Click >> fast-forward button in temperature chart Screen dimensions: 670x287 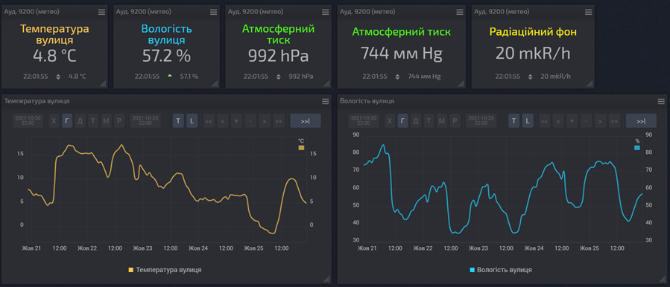[279, 121]
